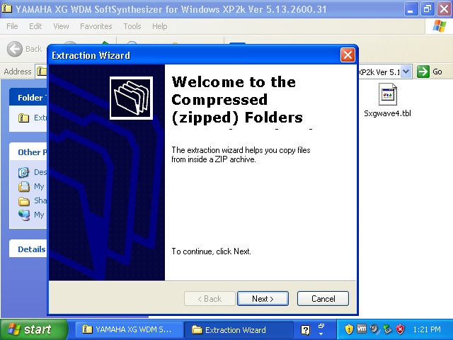Click Next in the Extraction Wizard

pos(263,299)
